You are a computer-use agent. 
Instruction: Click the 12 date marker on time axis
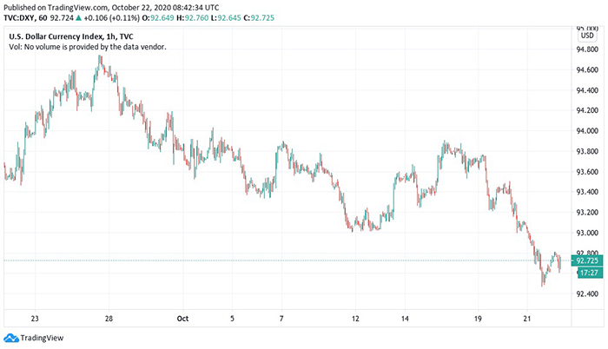pyautogui.click(x=356, y=318)
